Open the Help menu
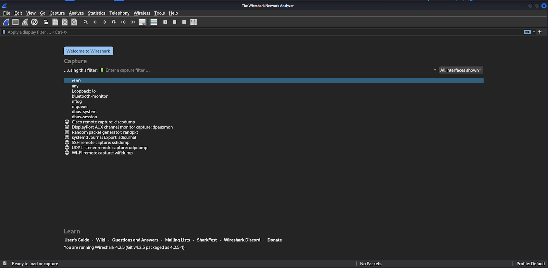This screenshot has width=548, height=268. pos(173,13)
